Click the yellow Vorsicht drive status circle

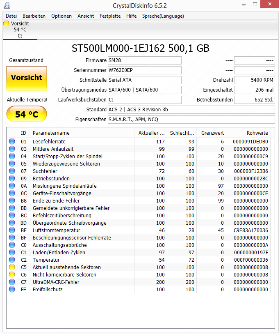6,23
